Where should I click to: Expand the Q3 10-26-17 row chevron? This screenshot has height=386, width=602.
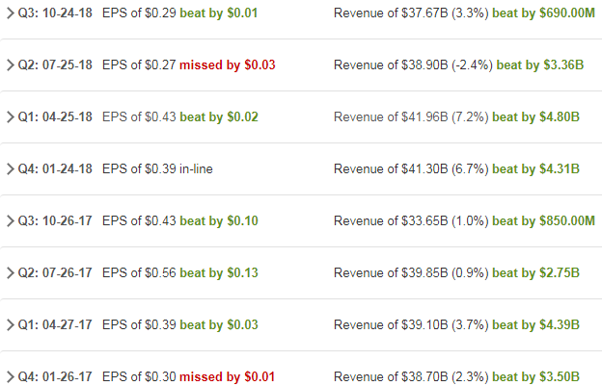pyautogui.click(x=10, y=221)
